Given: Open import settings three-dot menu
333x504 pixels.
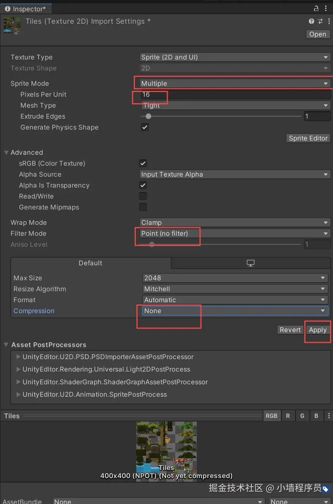Looking at the screenshot, I should (x=329, y=21).
